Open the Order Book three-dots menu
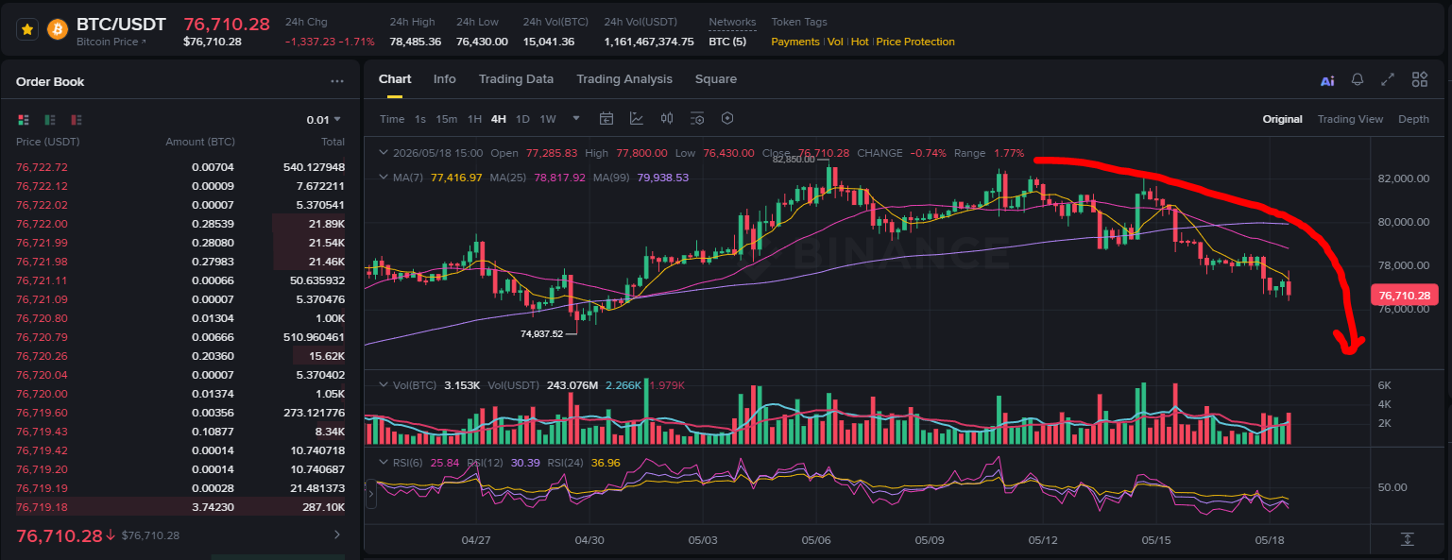The image size is (1452, 560). click(x=337, y=82)
